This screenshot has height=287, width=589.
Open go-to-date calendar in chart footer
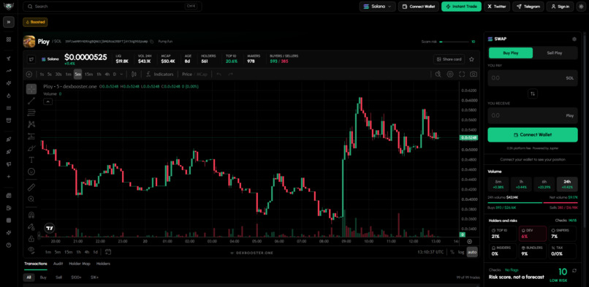tap(108, 252)
